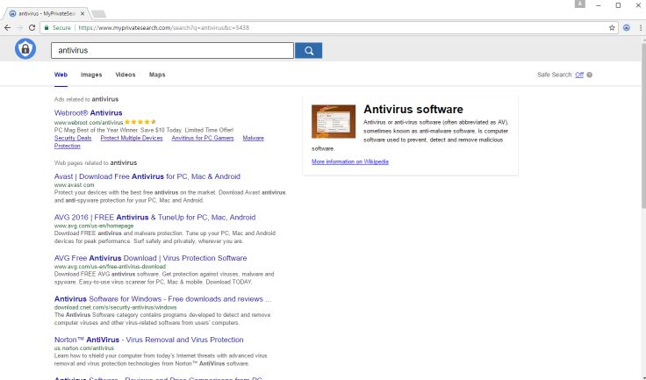Click www.avg.com/us-en/homepage URL text
Viewport: 646px width, 380px height.
coord(94,226)
